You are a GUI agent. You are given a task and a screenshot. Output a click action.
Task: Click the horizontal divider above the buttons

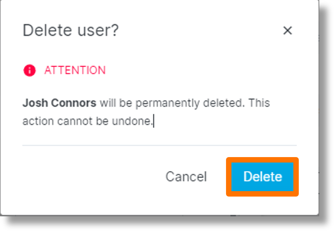click(x=159, y=145)
